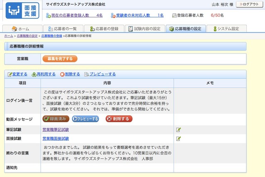Open the システム設定 tab

pos(226,29)
